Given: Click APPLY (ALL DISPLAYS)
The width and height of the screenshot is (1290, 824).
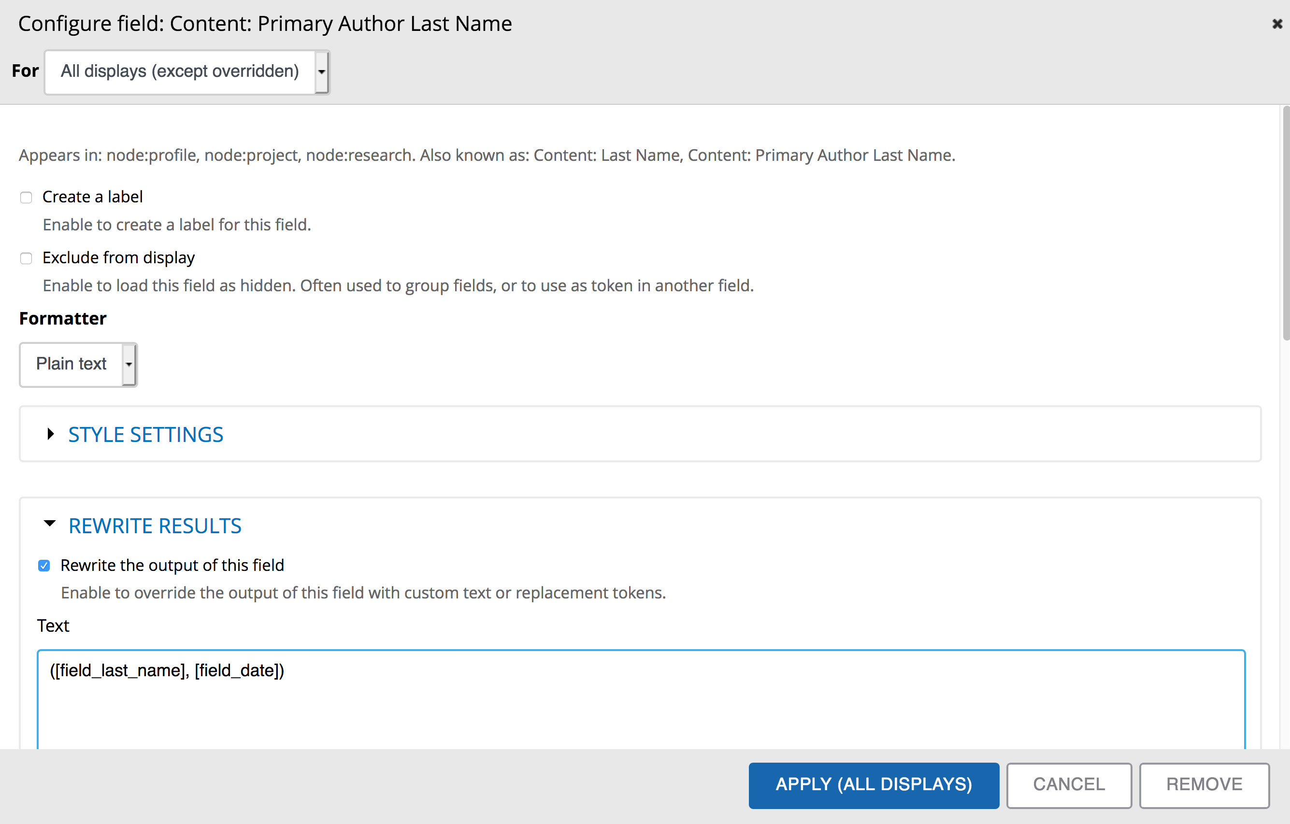Looking at the screenshot, I should (873, 784).
